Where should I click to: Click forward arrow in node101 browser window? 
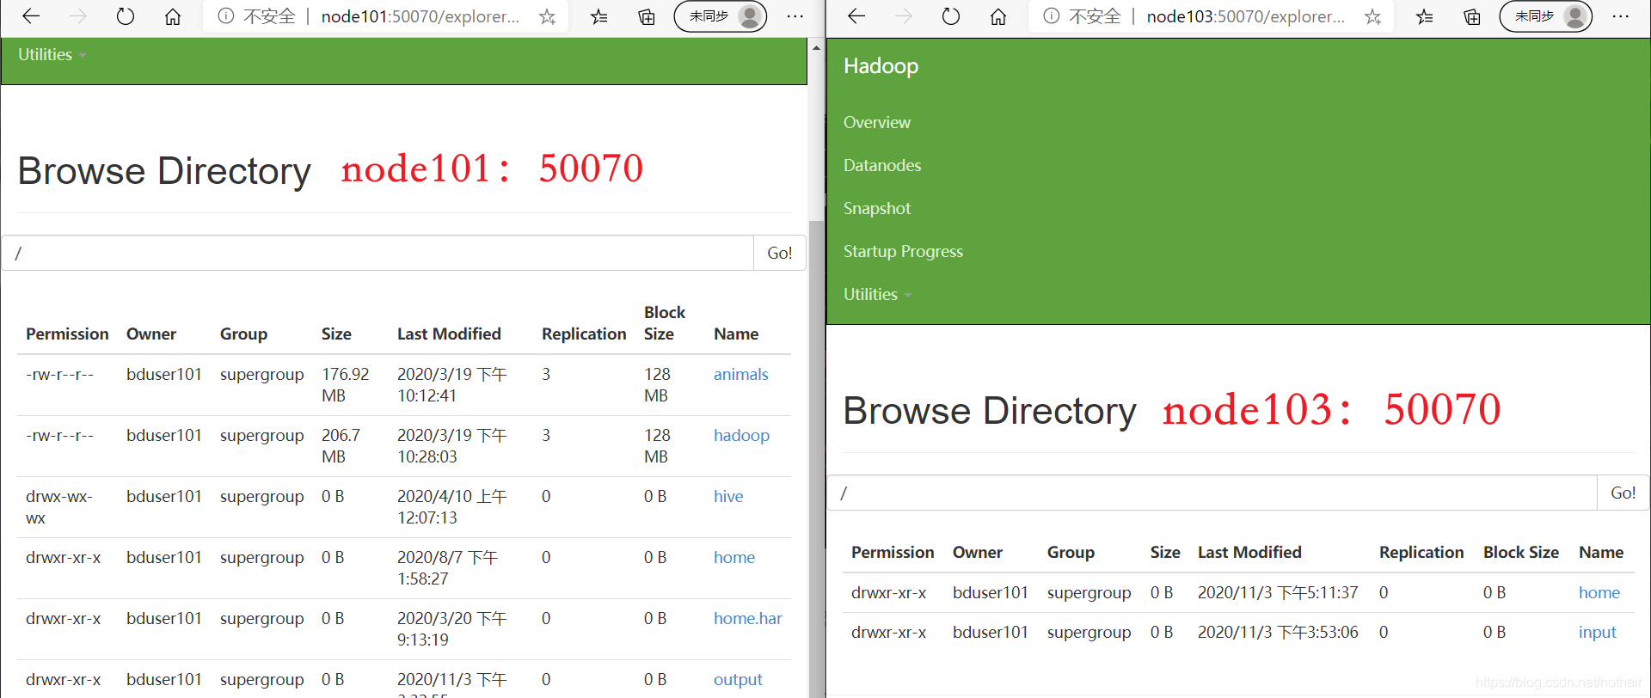pyautogui.click(x=78, y=16)
